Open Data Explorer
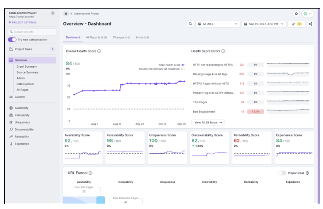This screenshot has width=323, height=209. point(25,84)
